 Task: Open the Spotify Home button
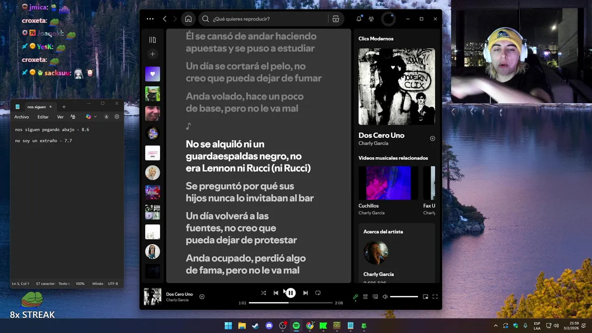point(188,19)
